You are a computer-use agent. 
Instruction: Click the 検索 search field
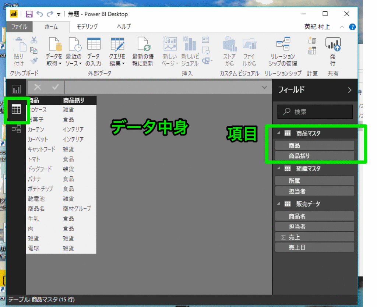coord(315,112)
